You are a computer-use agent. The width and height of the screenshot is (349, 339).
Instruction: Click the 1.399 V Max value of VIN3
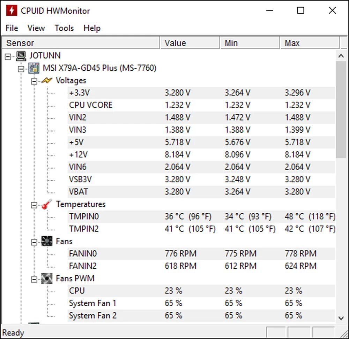click(298, 130)
